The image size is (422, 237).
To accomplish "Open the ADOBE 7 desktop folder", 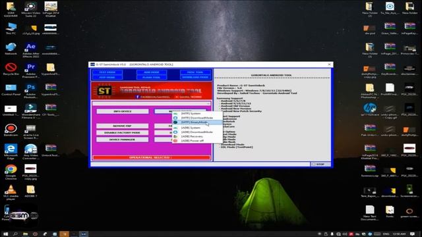I will pos(31,191).
